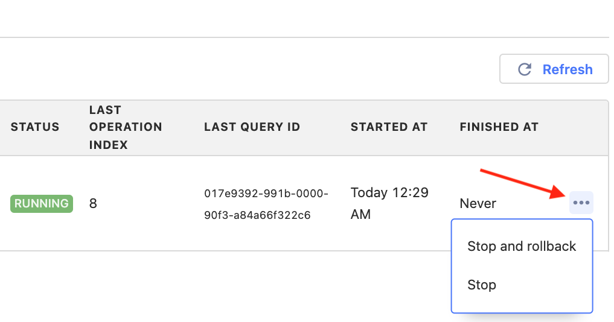Click the circular arrow Refresh icon
This screenshot has height=322, width=614.
pyautogui.click(x=525, y=69)
